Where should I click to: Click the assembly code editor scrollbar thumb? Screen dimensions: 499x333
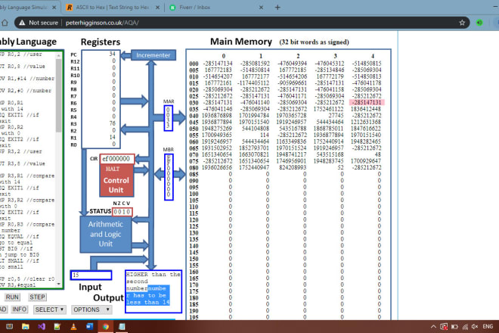(x=58, y=95)
